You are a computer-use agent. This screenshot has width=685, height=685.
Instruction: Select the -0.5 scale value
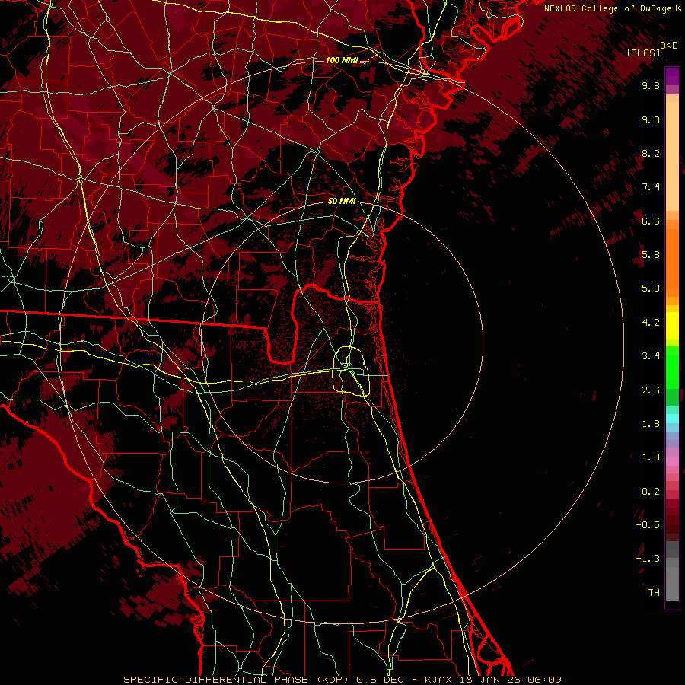tap(648, 525)
